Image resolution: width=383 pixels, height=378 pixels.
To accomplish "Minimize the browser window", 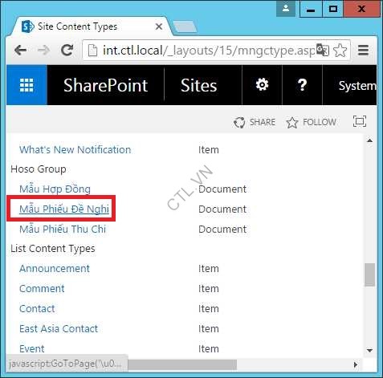I will coord(311,9).
